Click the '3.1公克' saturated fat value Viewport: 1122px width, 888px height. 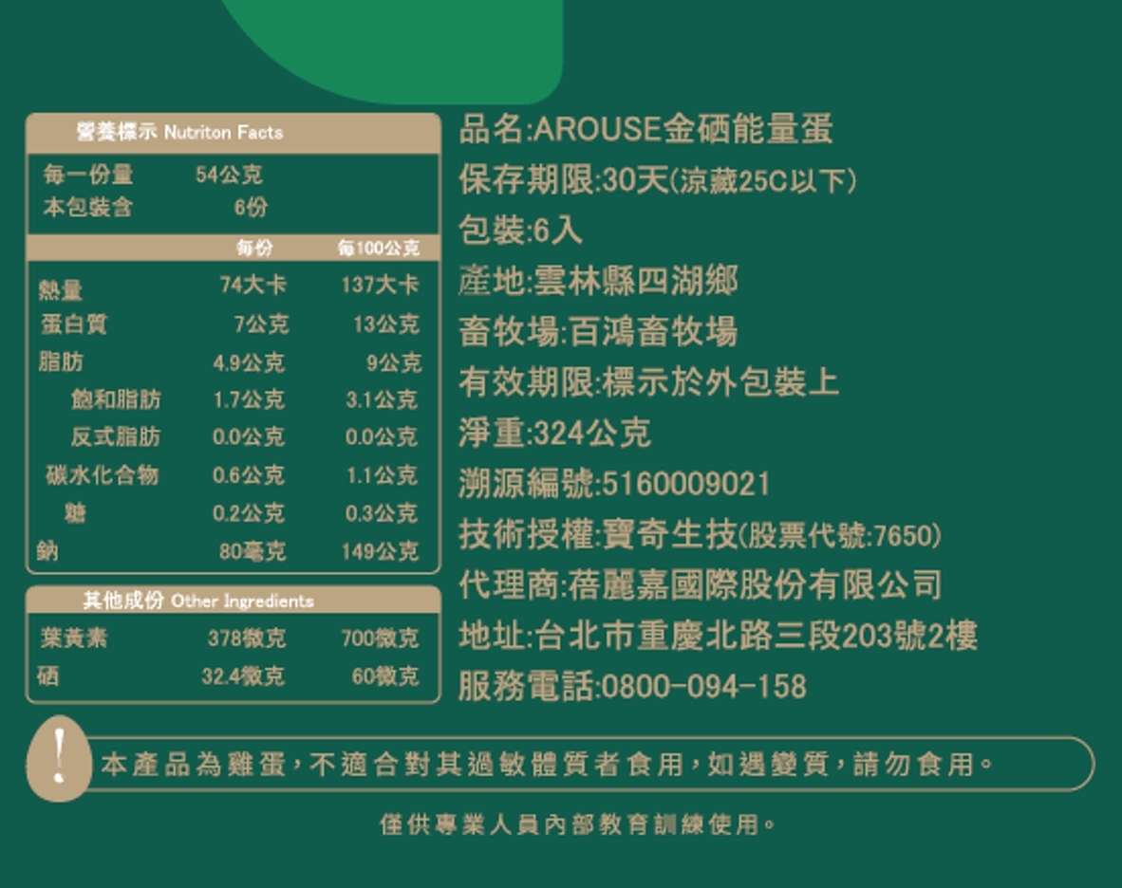click(382, 399)
